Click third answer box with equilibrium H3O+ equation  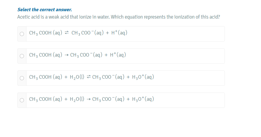(125, 78)
